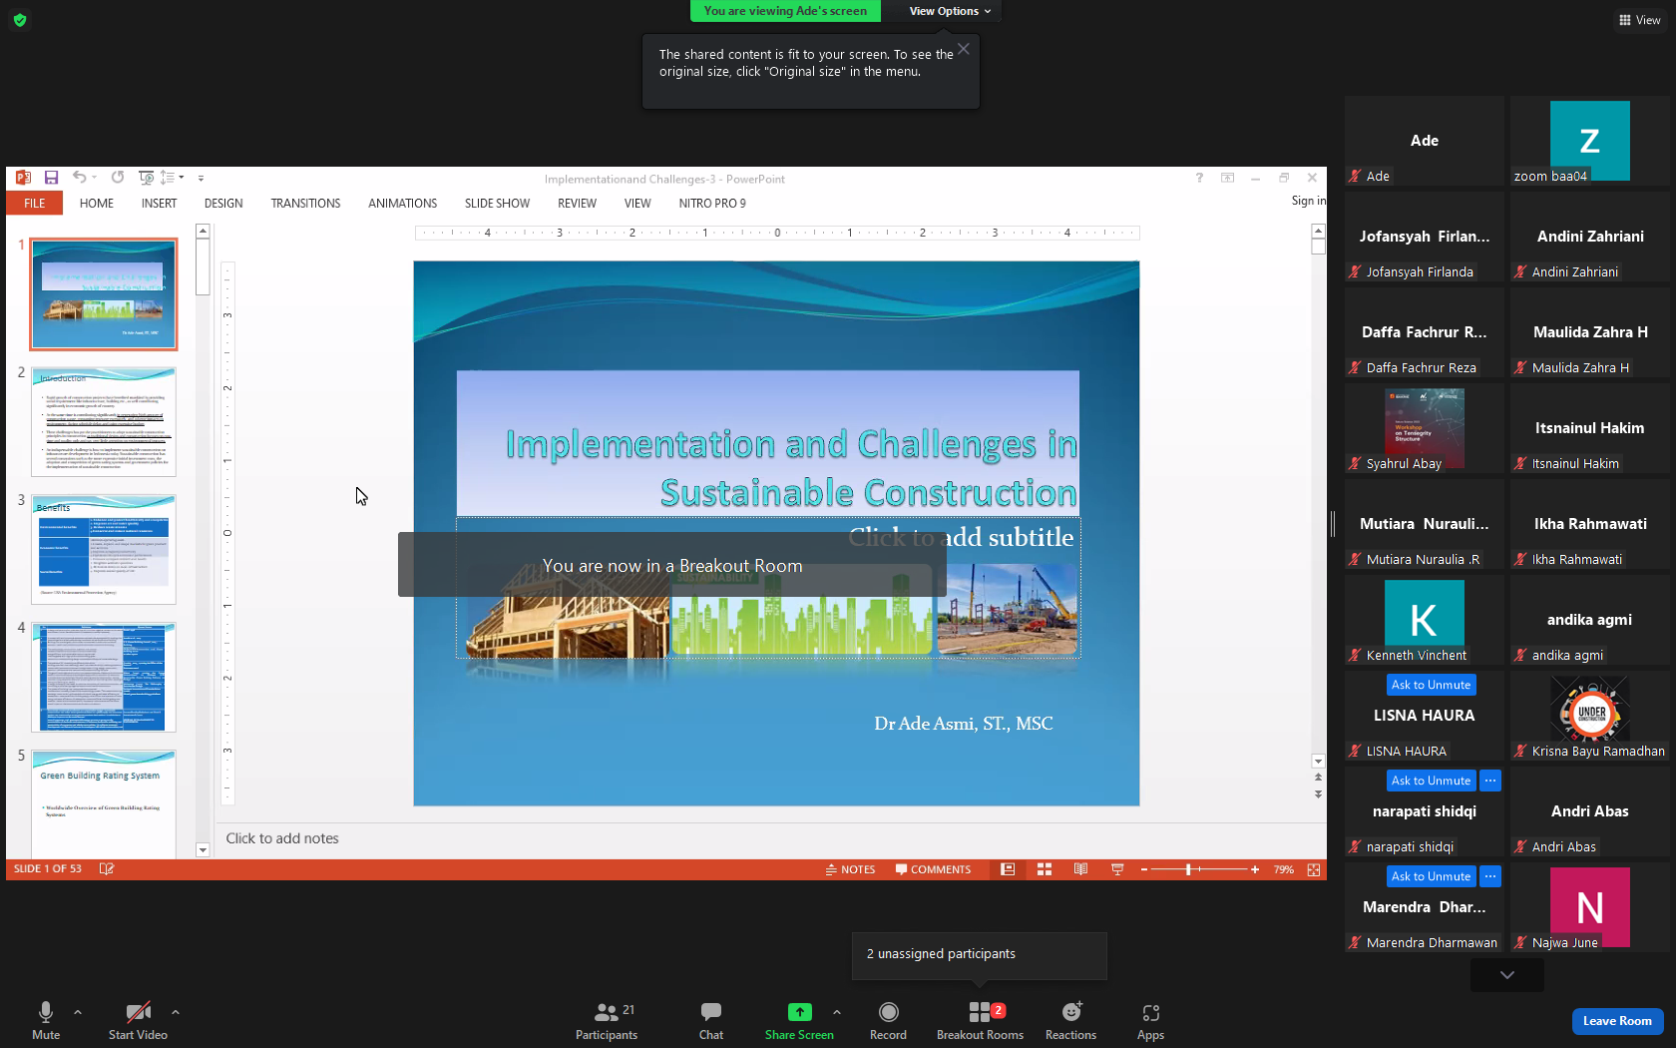This screenshot has height=1048, width=1676.
Task: Click the Fit slide to window icon
Action: coord(1314,869)
